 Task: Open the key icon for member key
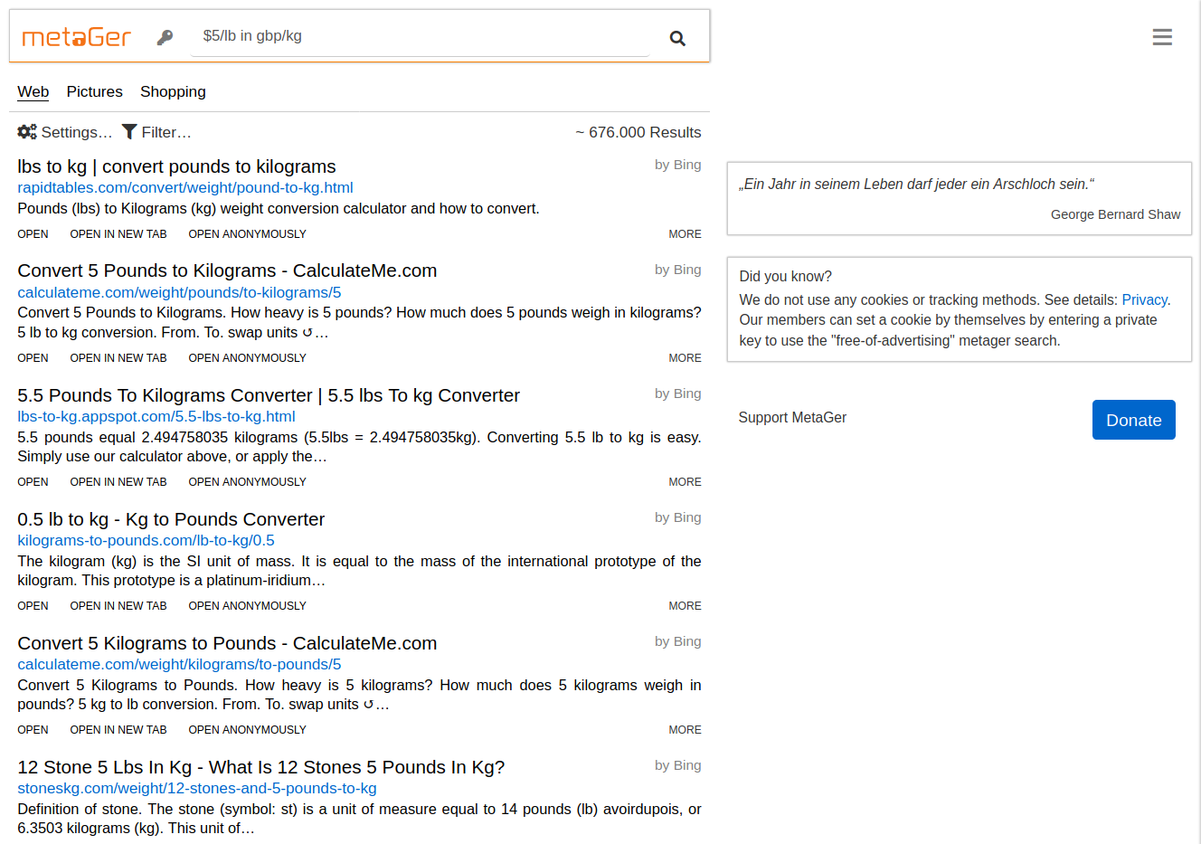click(165, 37)
